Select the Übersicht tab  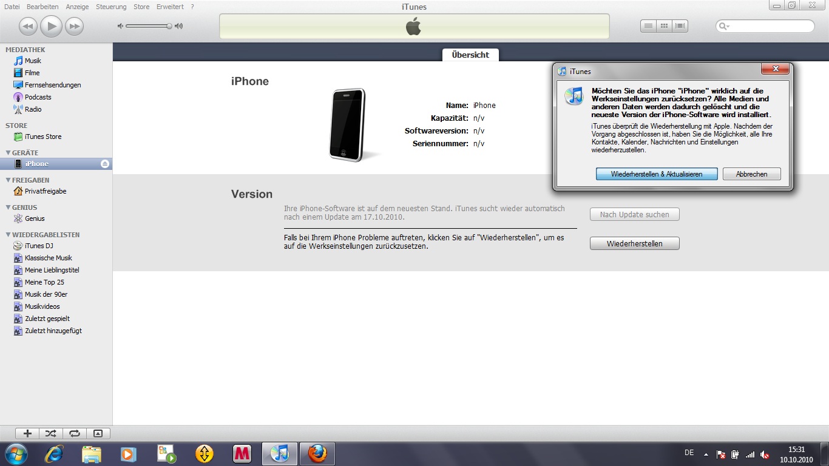point(470,55)
